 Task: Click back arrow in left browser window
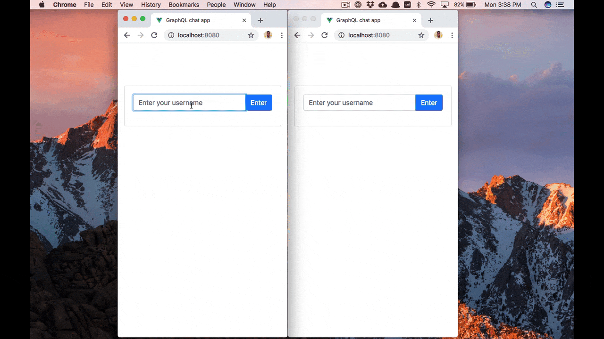(126, 35)
